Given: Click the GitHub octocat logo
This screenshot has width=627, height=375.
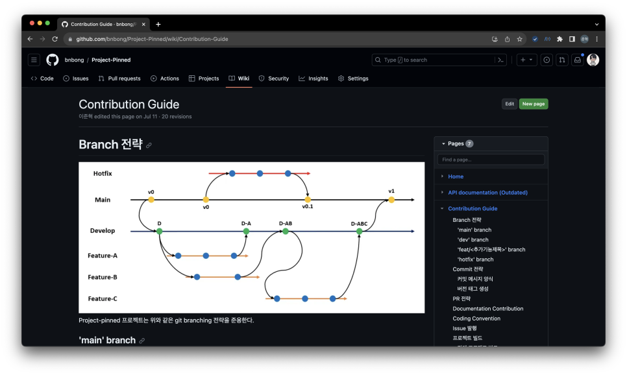Looking at the screenshot, I should point(53,60).
